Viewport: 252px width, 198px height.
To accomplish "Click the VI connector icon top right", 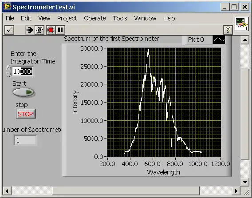I will [242, 24].
